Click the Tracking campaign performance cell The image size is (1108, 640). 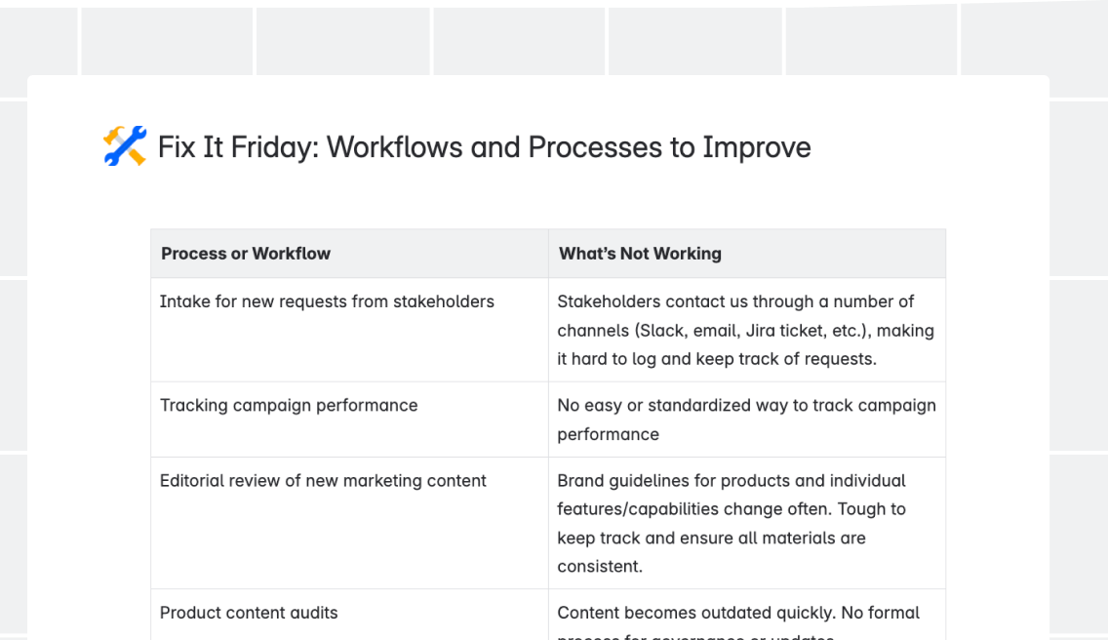pos(350,420)
